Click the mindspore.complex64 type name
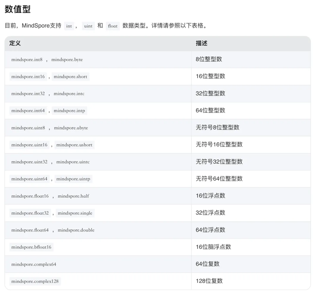 pyautogui.click(x=34, y=264)
